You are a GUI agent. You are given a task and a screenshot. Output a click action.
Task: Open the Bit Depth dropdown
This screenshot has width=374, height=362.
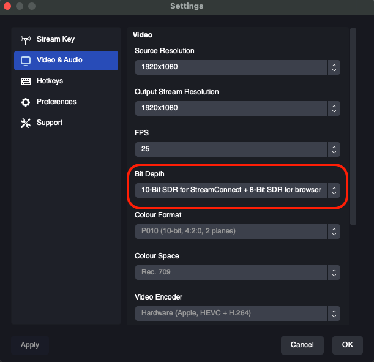[237, 190]
